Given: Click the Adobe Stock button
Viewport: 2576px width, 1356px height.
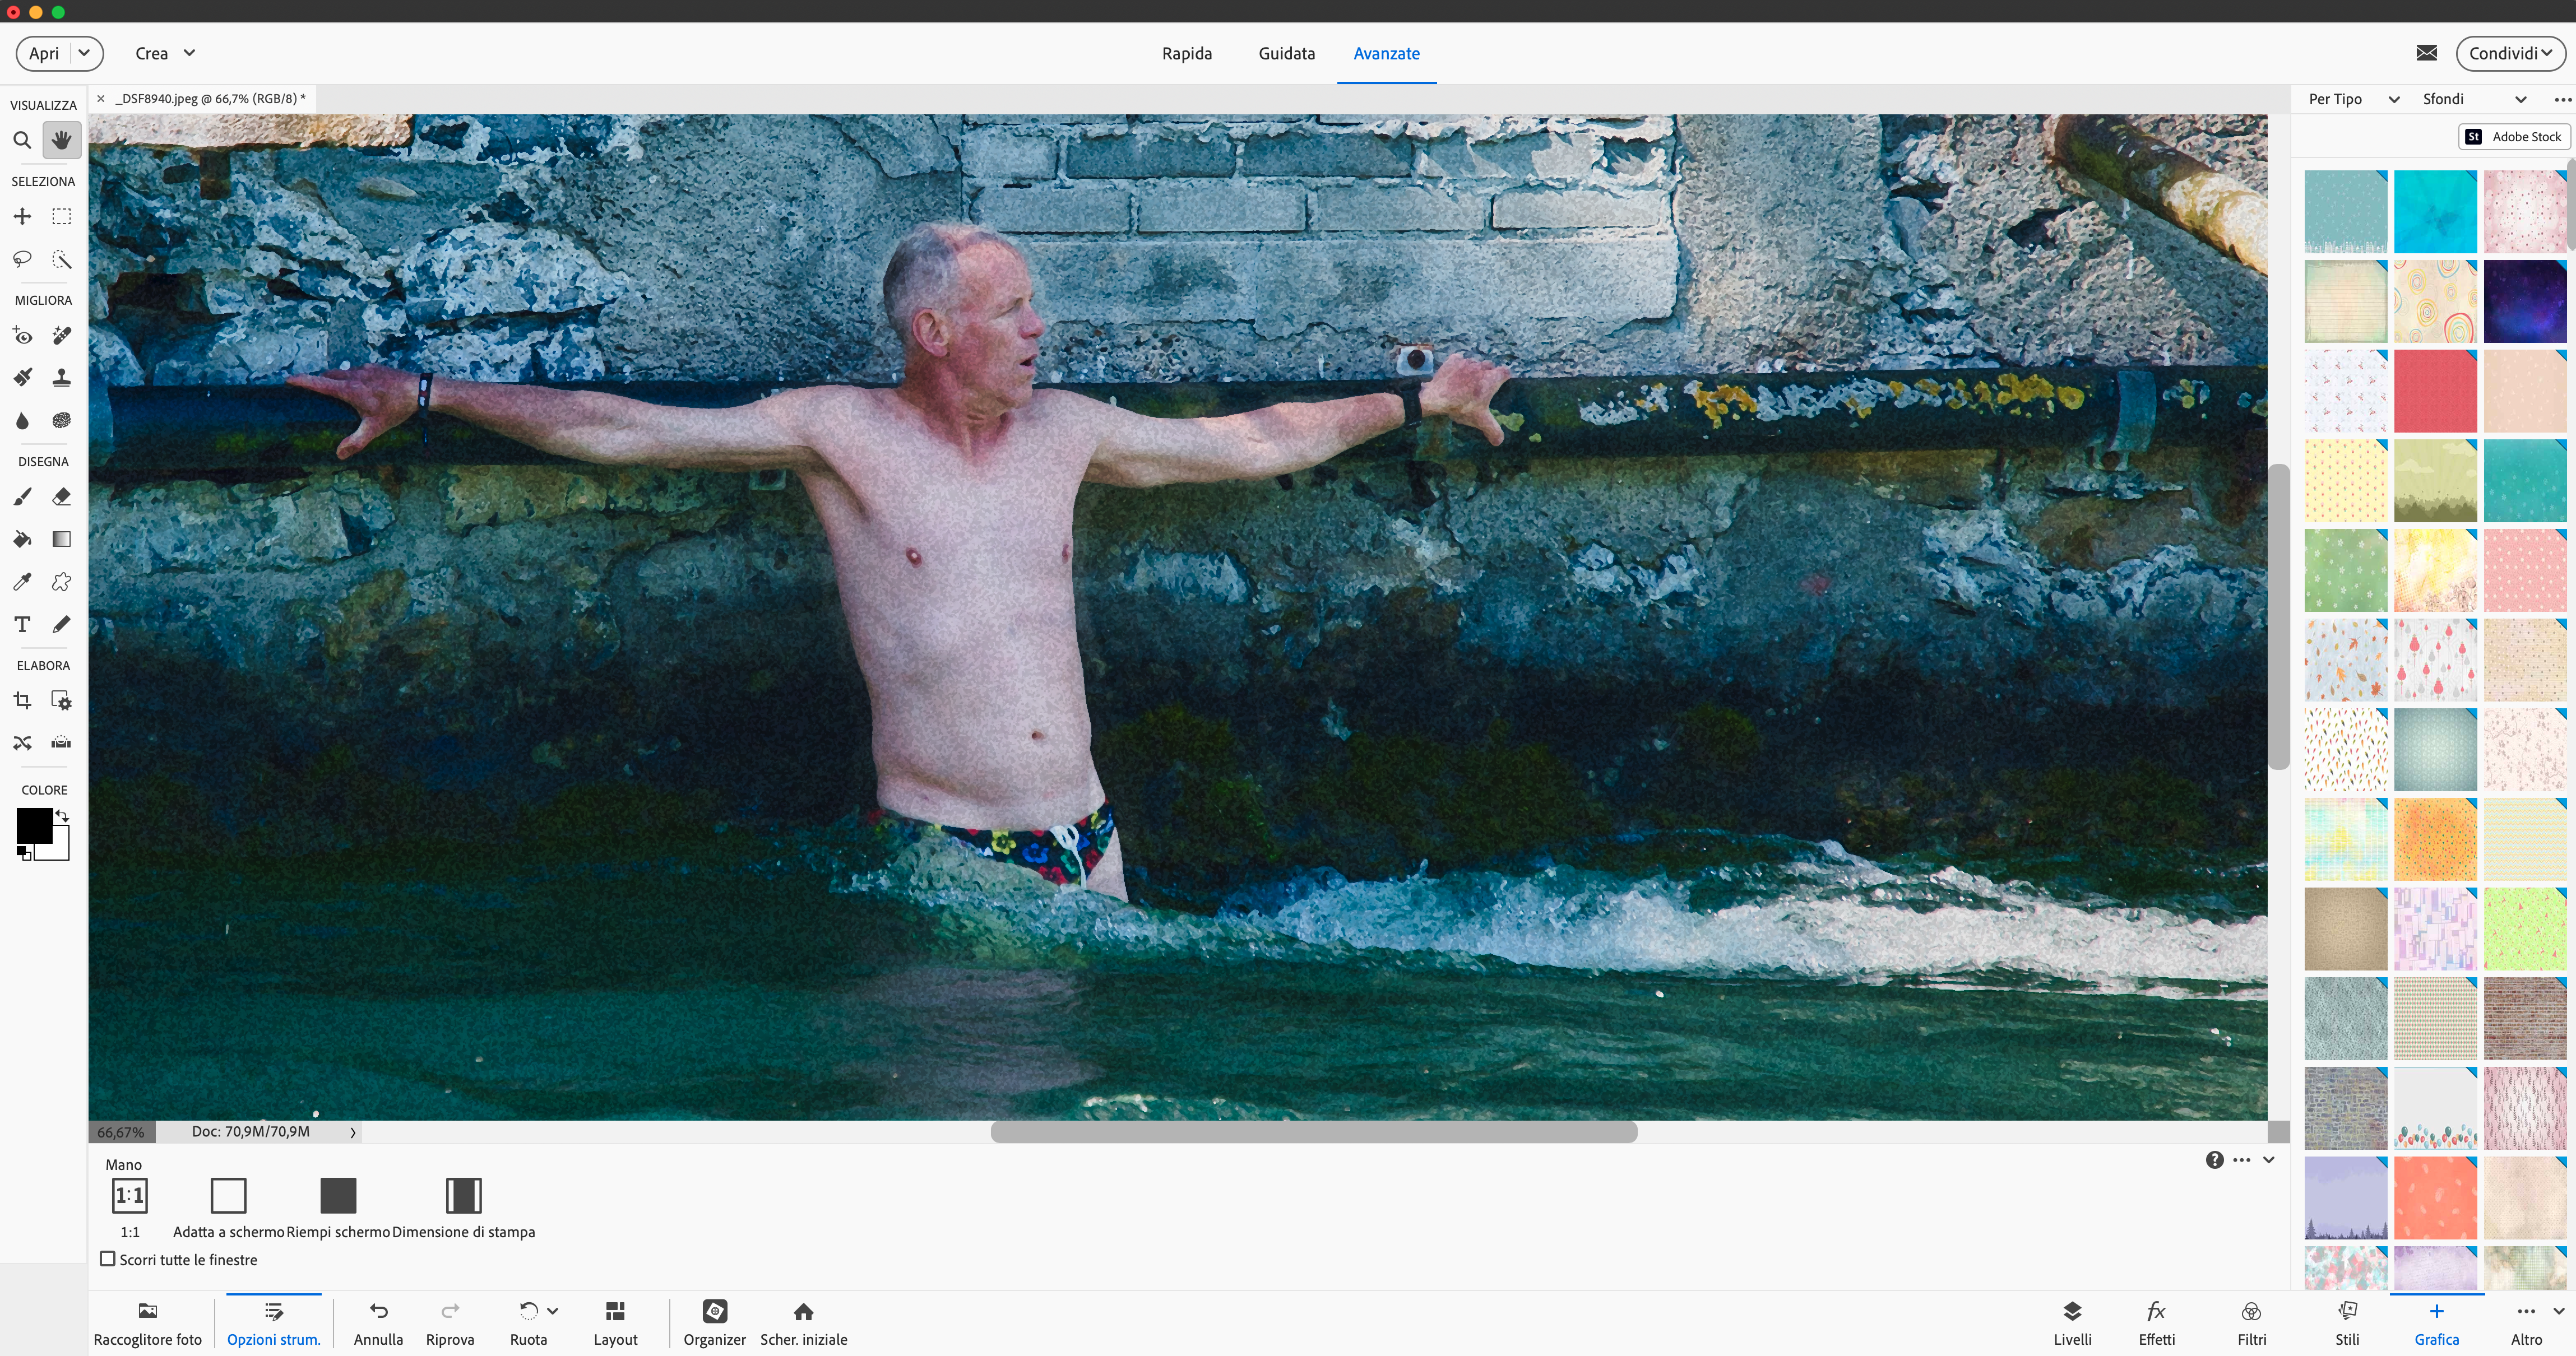Looking at the screenshot, I should [x=2514, y=137].
